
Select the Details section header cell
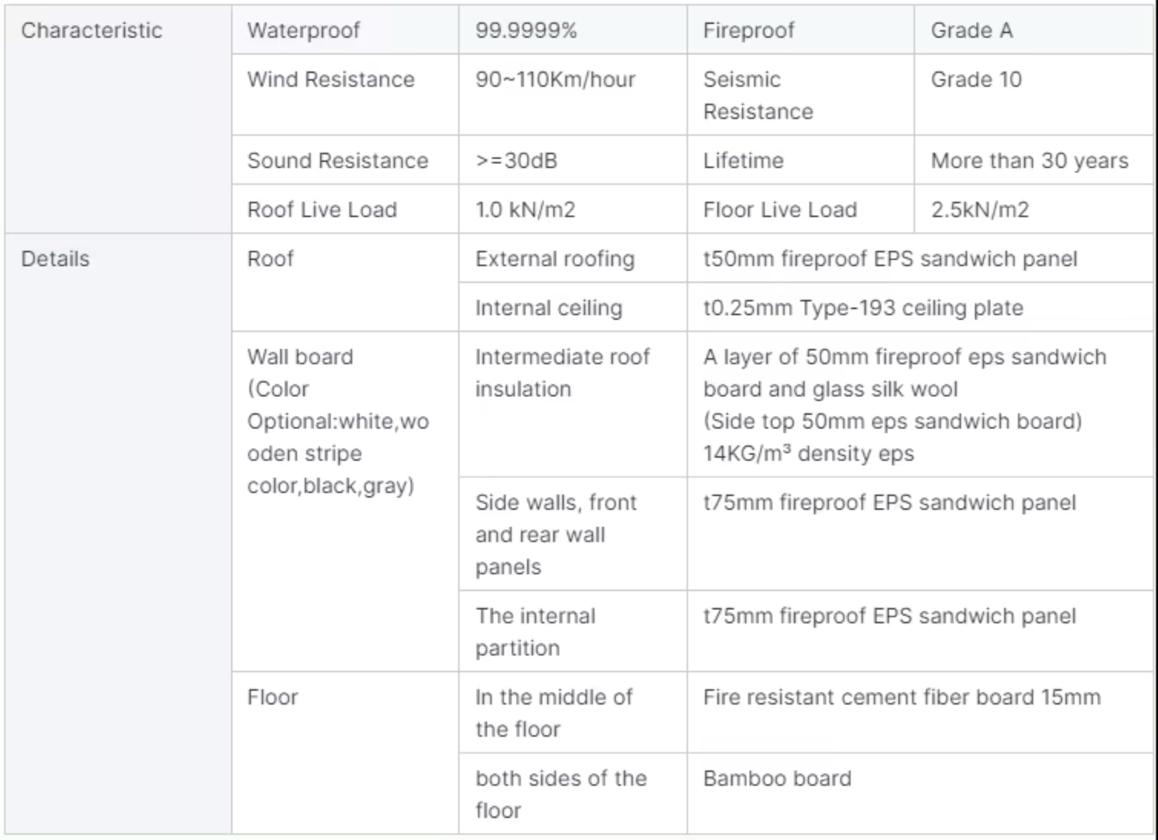[x=118, y=534]
